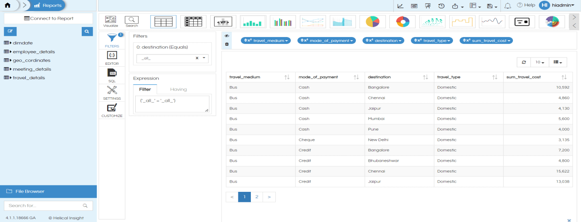Image resolution: width=581 pixels, height=222 pixels.
Task: Click the trash delete columns icon
Action: (x=227, y=44)
